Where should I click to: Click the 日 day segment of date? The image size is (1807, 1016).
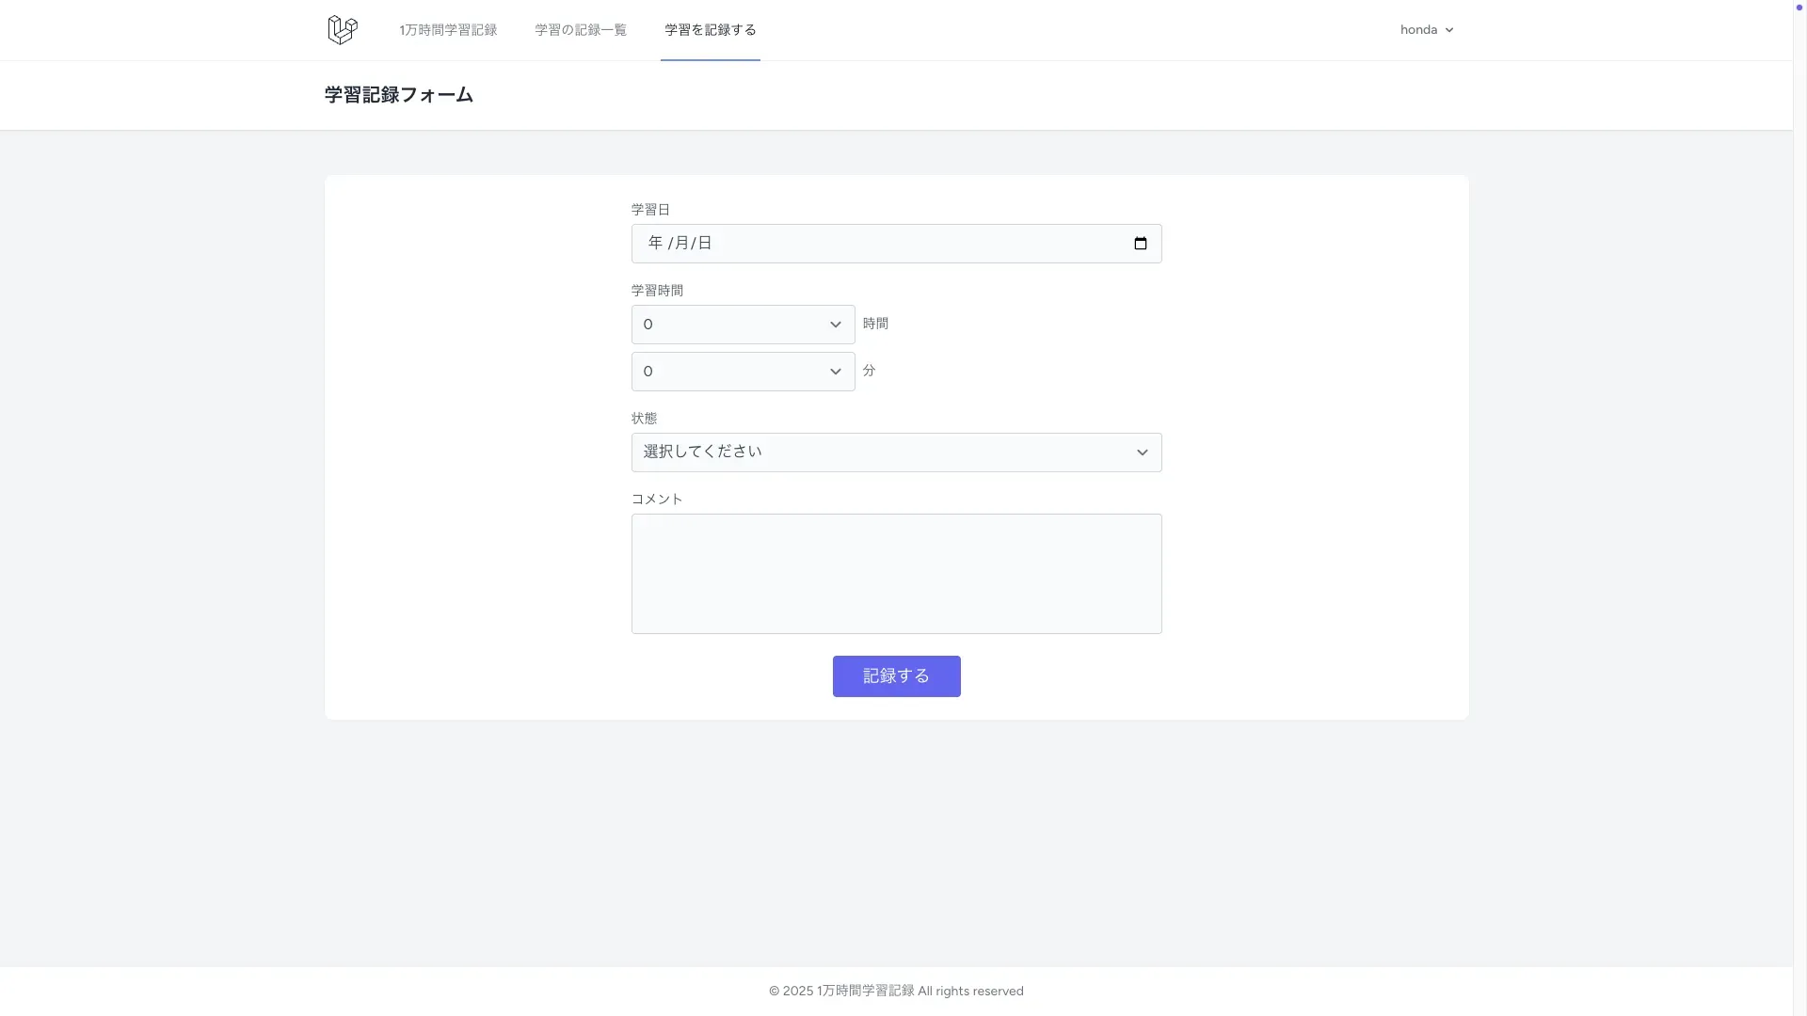click(705, 244)
